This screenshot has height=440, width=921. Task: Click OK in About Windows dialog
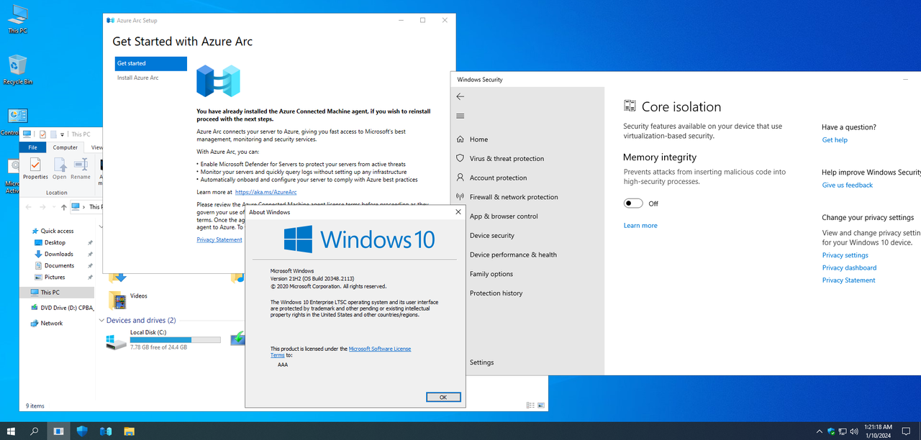click(443, 397)
